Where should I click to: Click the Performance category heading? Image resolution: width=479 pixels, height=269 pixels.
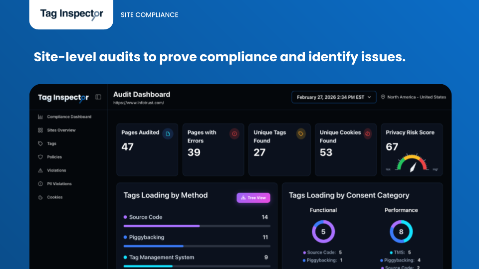point(401,210)
